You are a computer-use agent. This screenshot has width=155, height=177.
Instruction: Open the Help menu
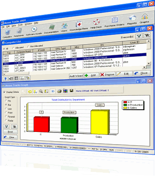36,23
